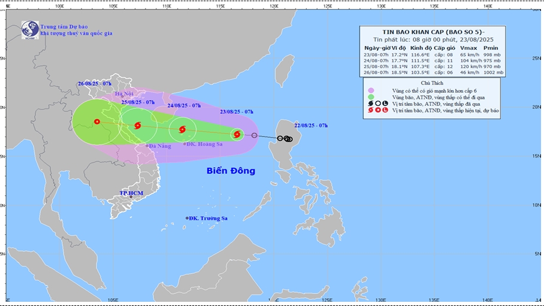This screenshot has width=544, height=306.
Task: Click the black past-storm symbol in the legend
Action: pos(370,104)
